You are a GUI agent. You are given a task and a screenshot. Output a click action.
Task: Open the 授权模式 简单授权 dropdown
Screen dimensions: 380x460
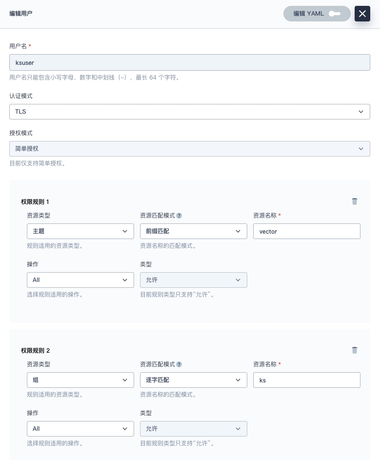click(x=189, y=149)
